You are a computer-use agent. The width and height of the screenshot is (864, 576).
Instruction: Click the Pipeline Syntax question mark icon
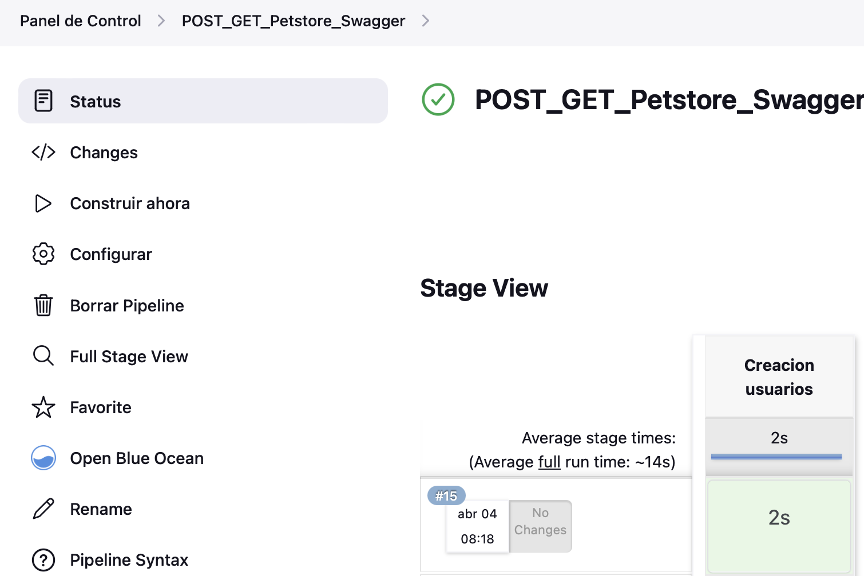coord(43,560)
